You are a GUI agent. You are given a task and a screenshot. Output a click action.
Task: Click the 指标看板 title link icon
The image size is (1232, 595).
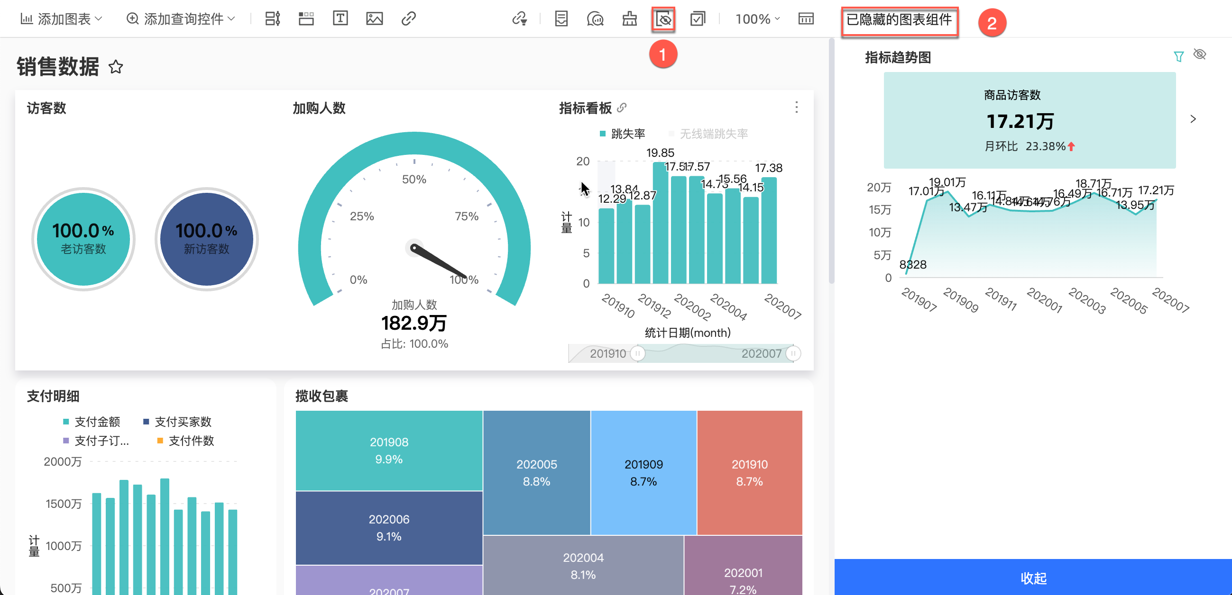click(622, 108)
